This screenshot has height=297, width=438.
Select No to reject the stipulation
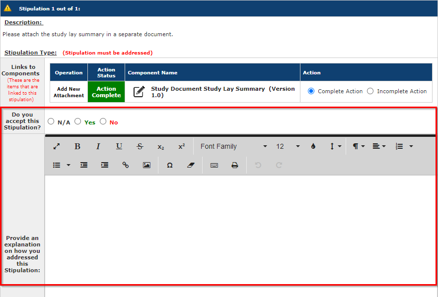coord(103,121)
